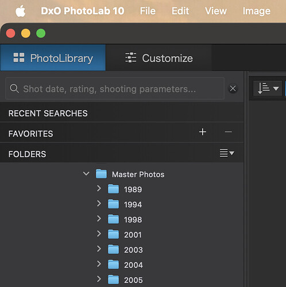Open the sort order menu icon

(x=268, y=88)
